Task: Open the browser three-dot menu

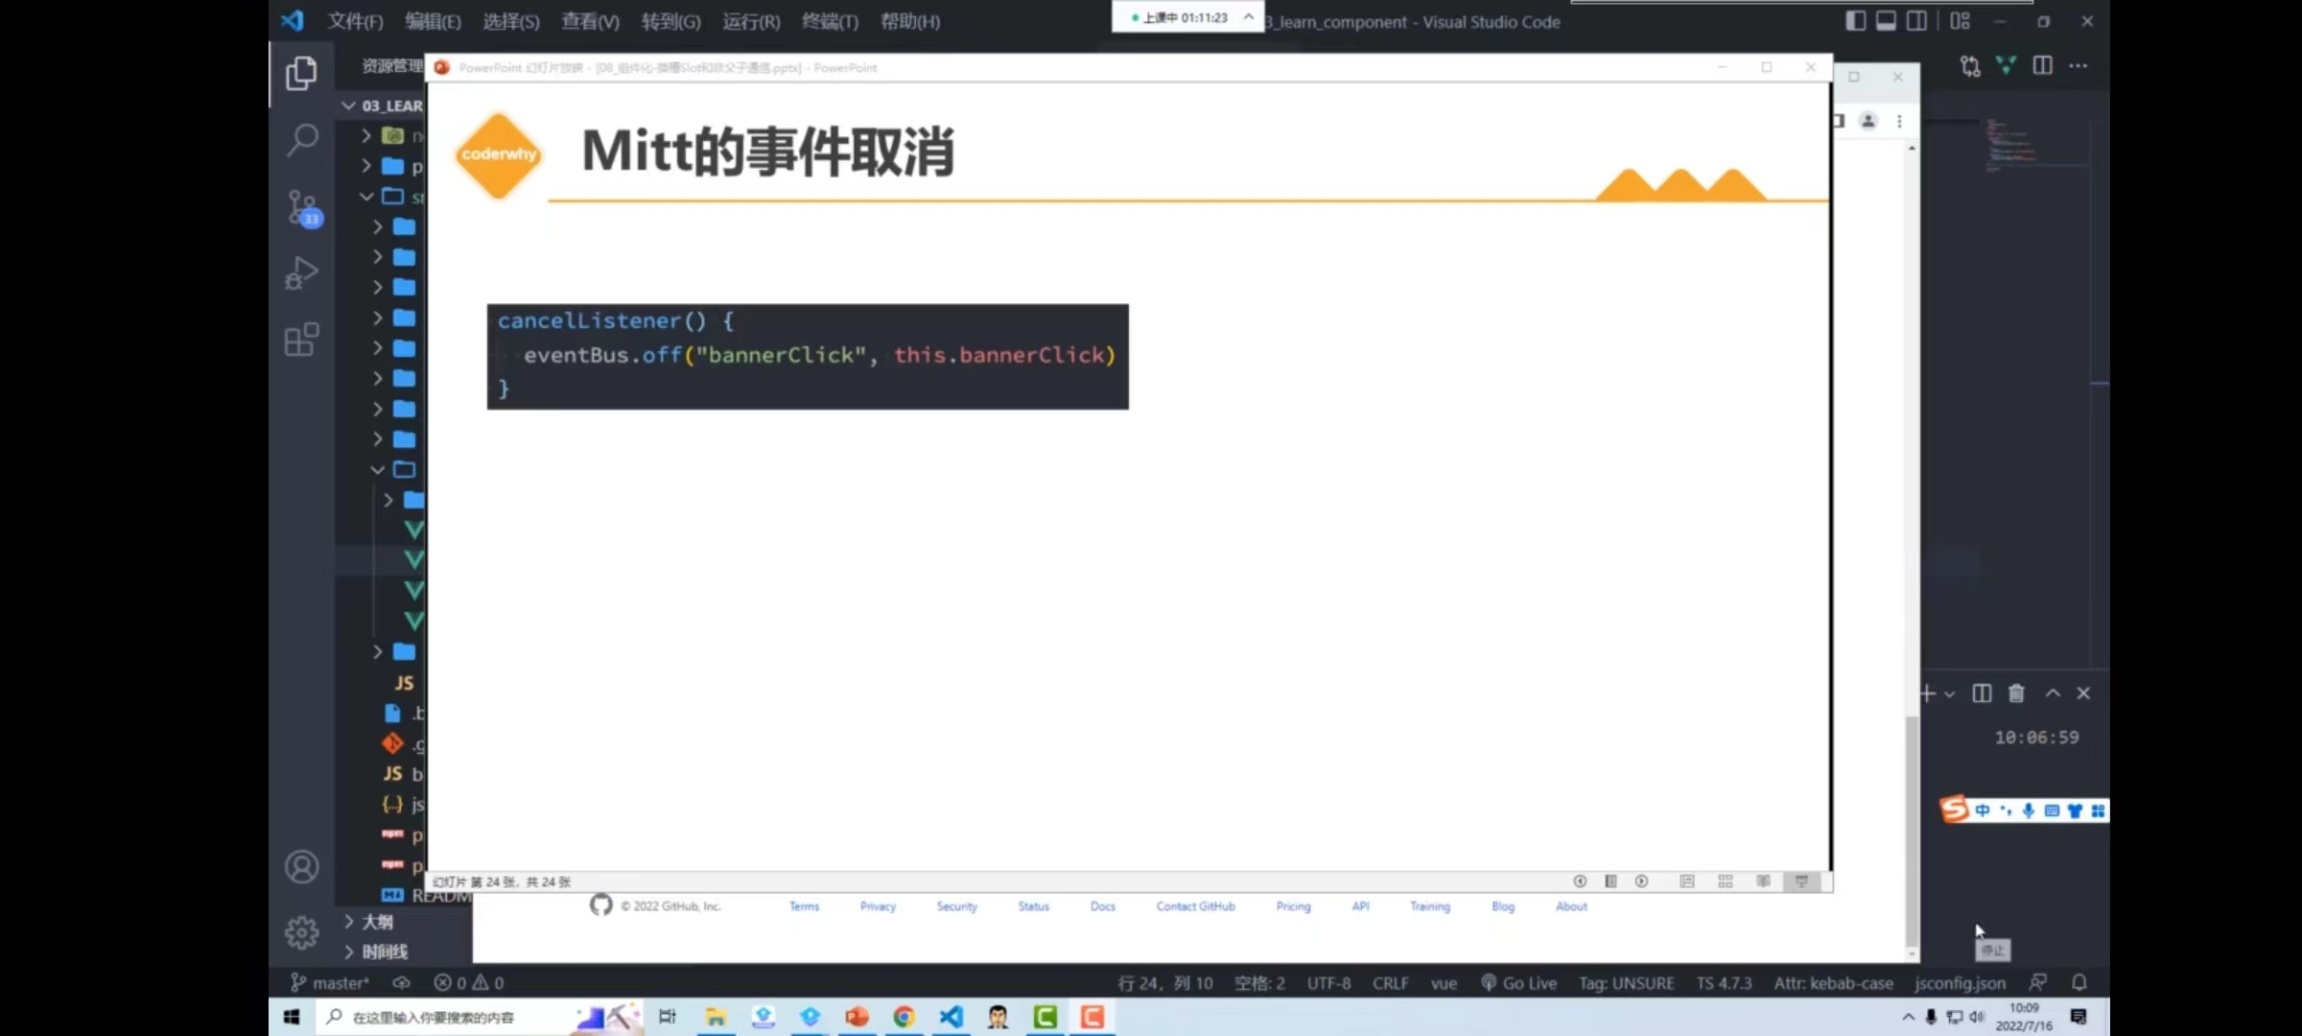Action: coord(1899,121)
